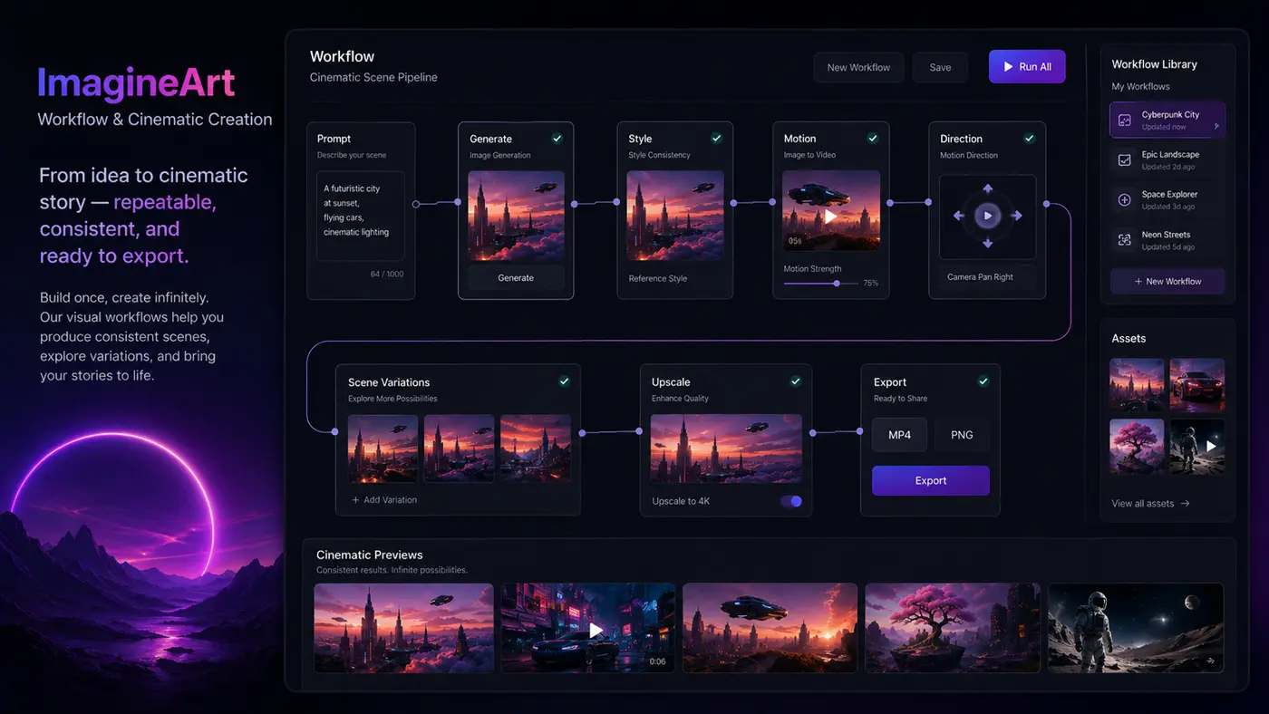The height and width of the screenshot is (714, 1269).
Task: Open the Epic Landscape workflow
Action: [1167, 159]
